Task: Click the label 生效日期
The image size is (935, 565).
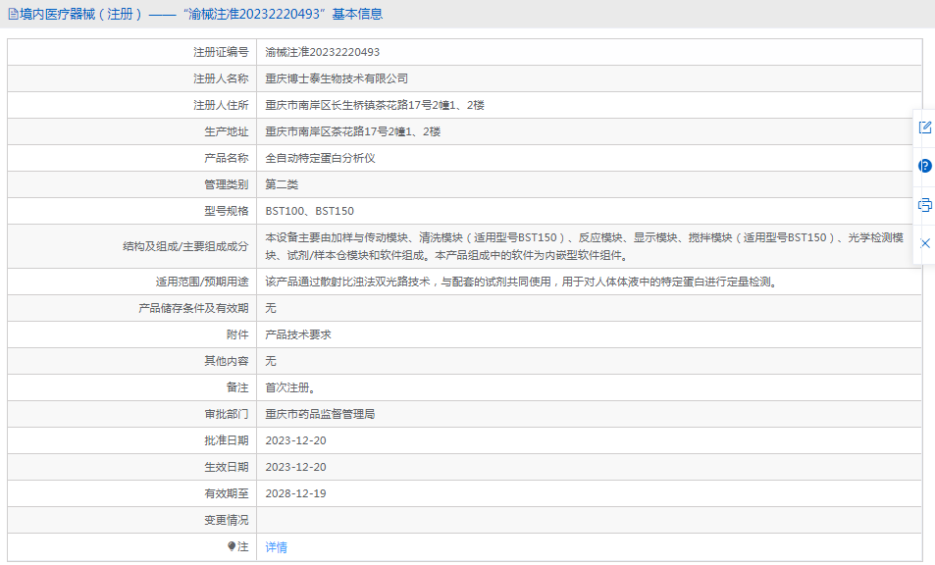Action: 226,467
